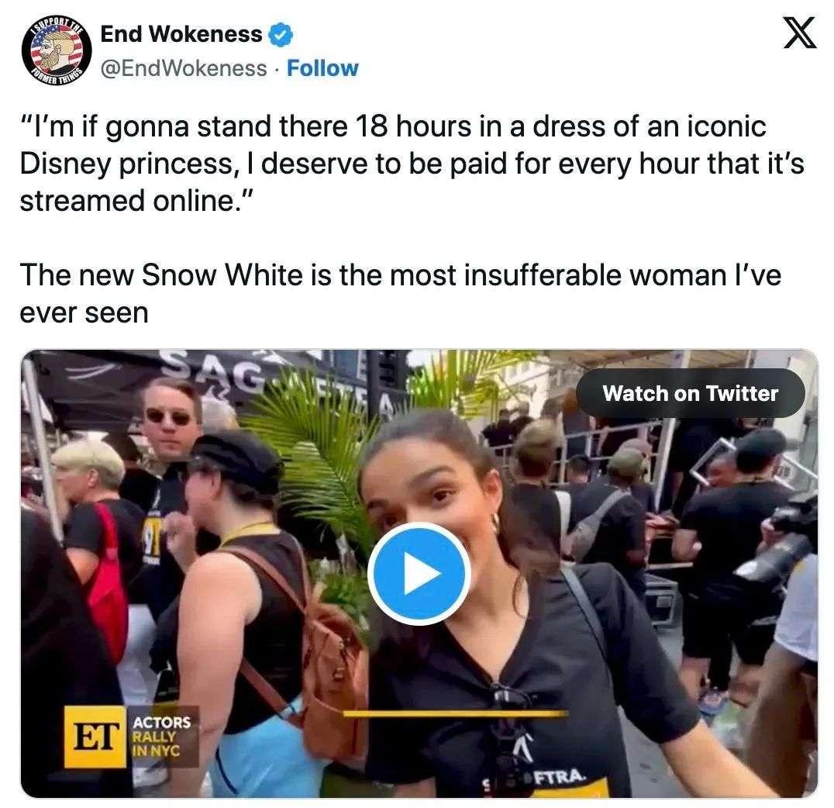The image size is (834, 808).
Task: Play the embedded video
Action: [419, 573]
